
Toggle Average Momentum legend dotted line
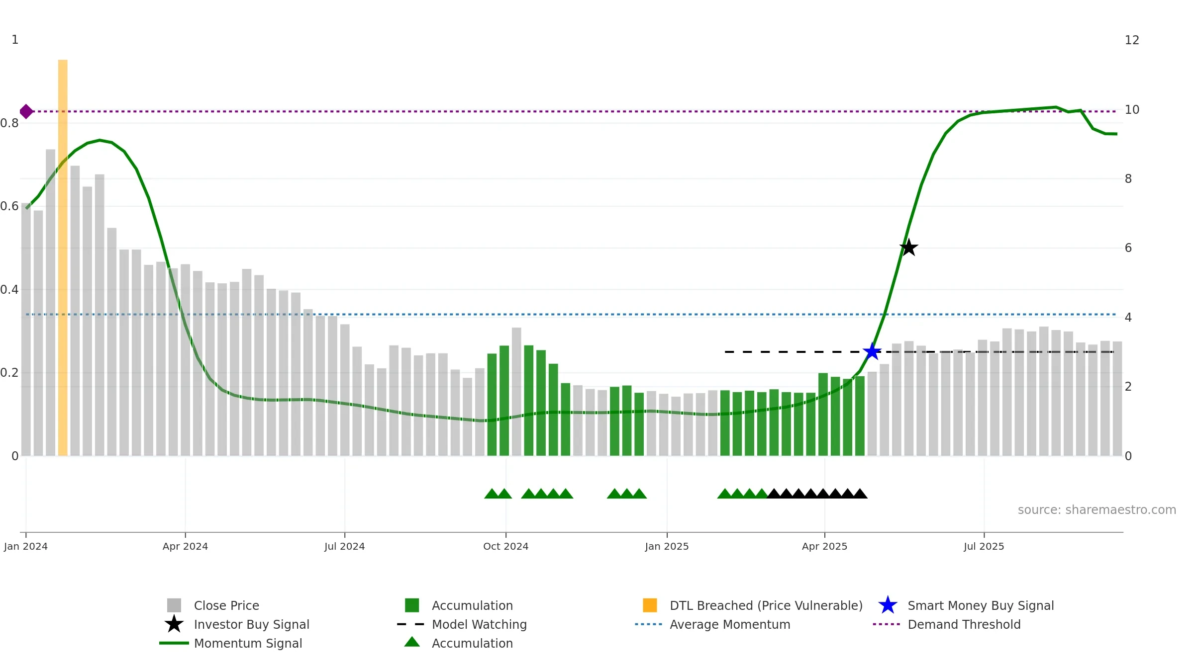tap(649, 624)
